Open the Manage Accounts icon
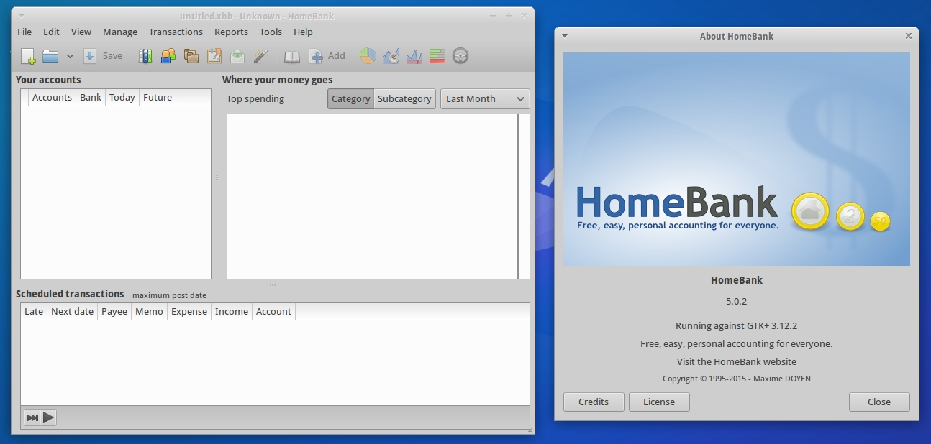931x444 pixels. [x=146, y=55]
